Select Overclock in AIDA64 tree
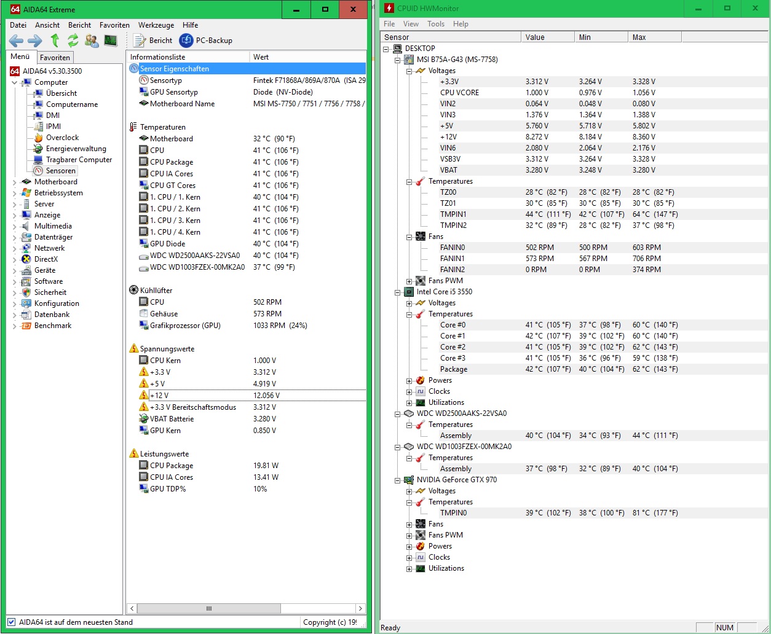 62,138
